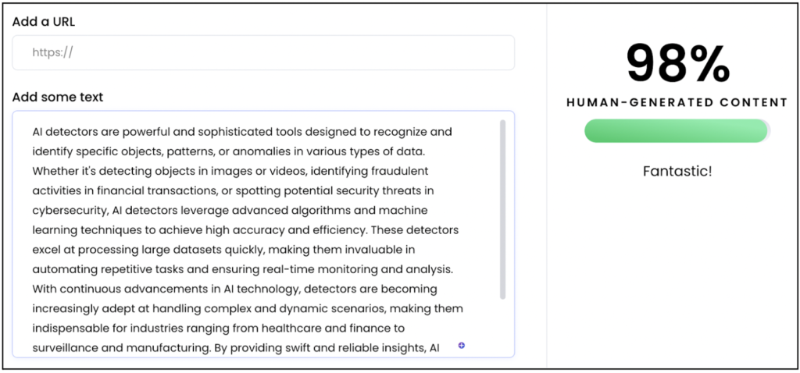Click the word 'surveillance' in the text

(x=66, y=346)
